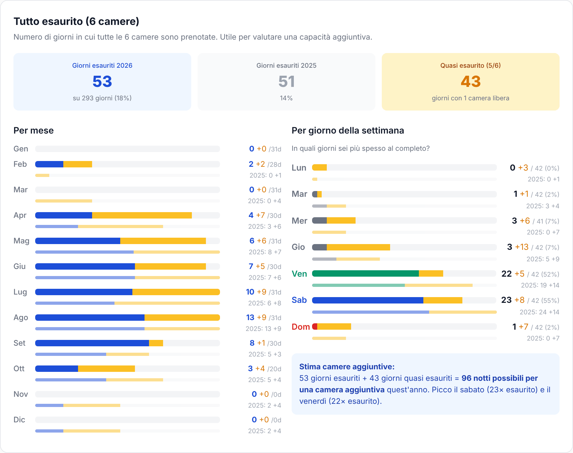Image resolution: width=573 pixels, height=453 pixels.
Task: Click the 'Lun' weekday label
Action: pyautogui.click(x=299, y=168)
